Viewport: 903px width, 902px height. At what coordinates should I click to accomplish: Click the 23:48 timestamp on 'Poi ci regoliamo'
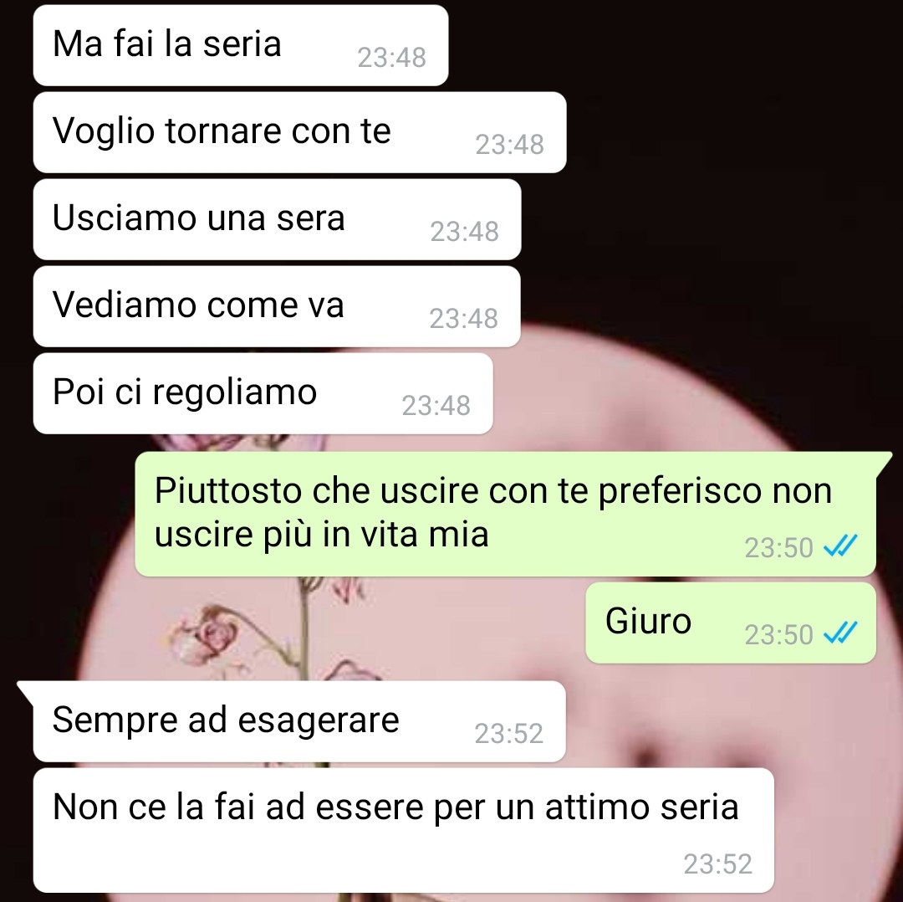[x=436, y=405]
